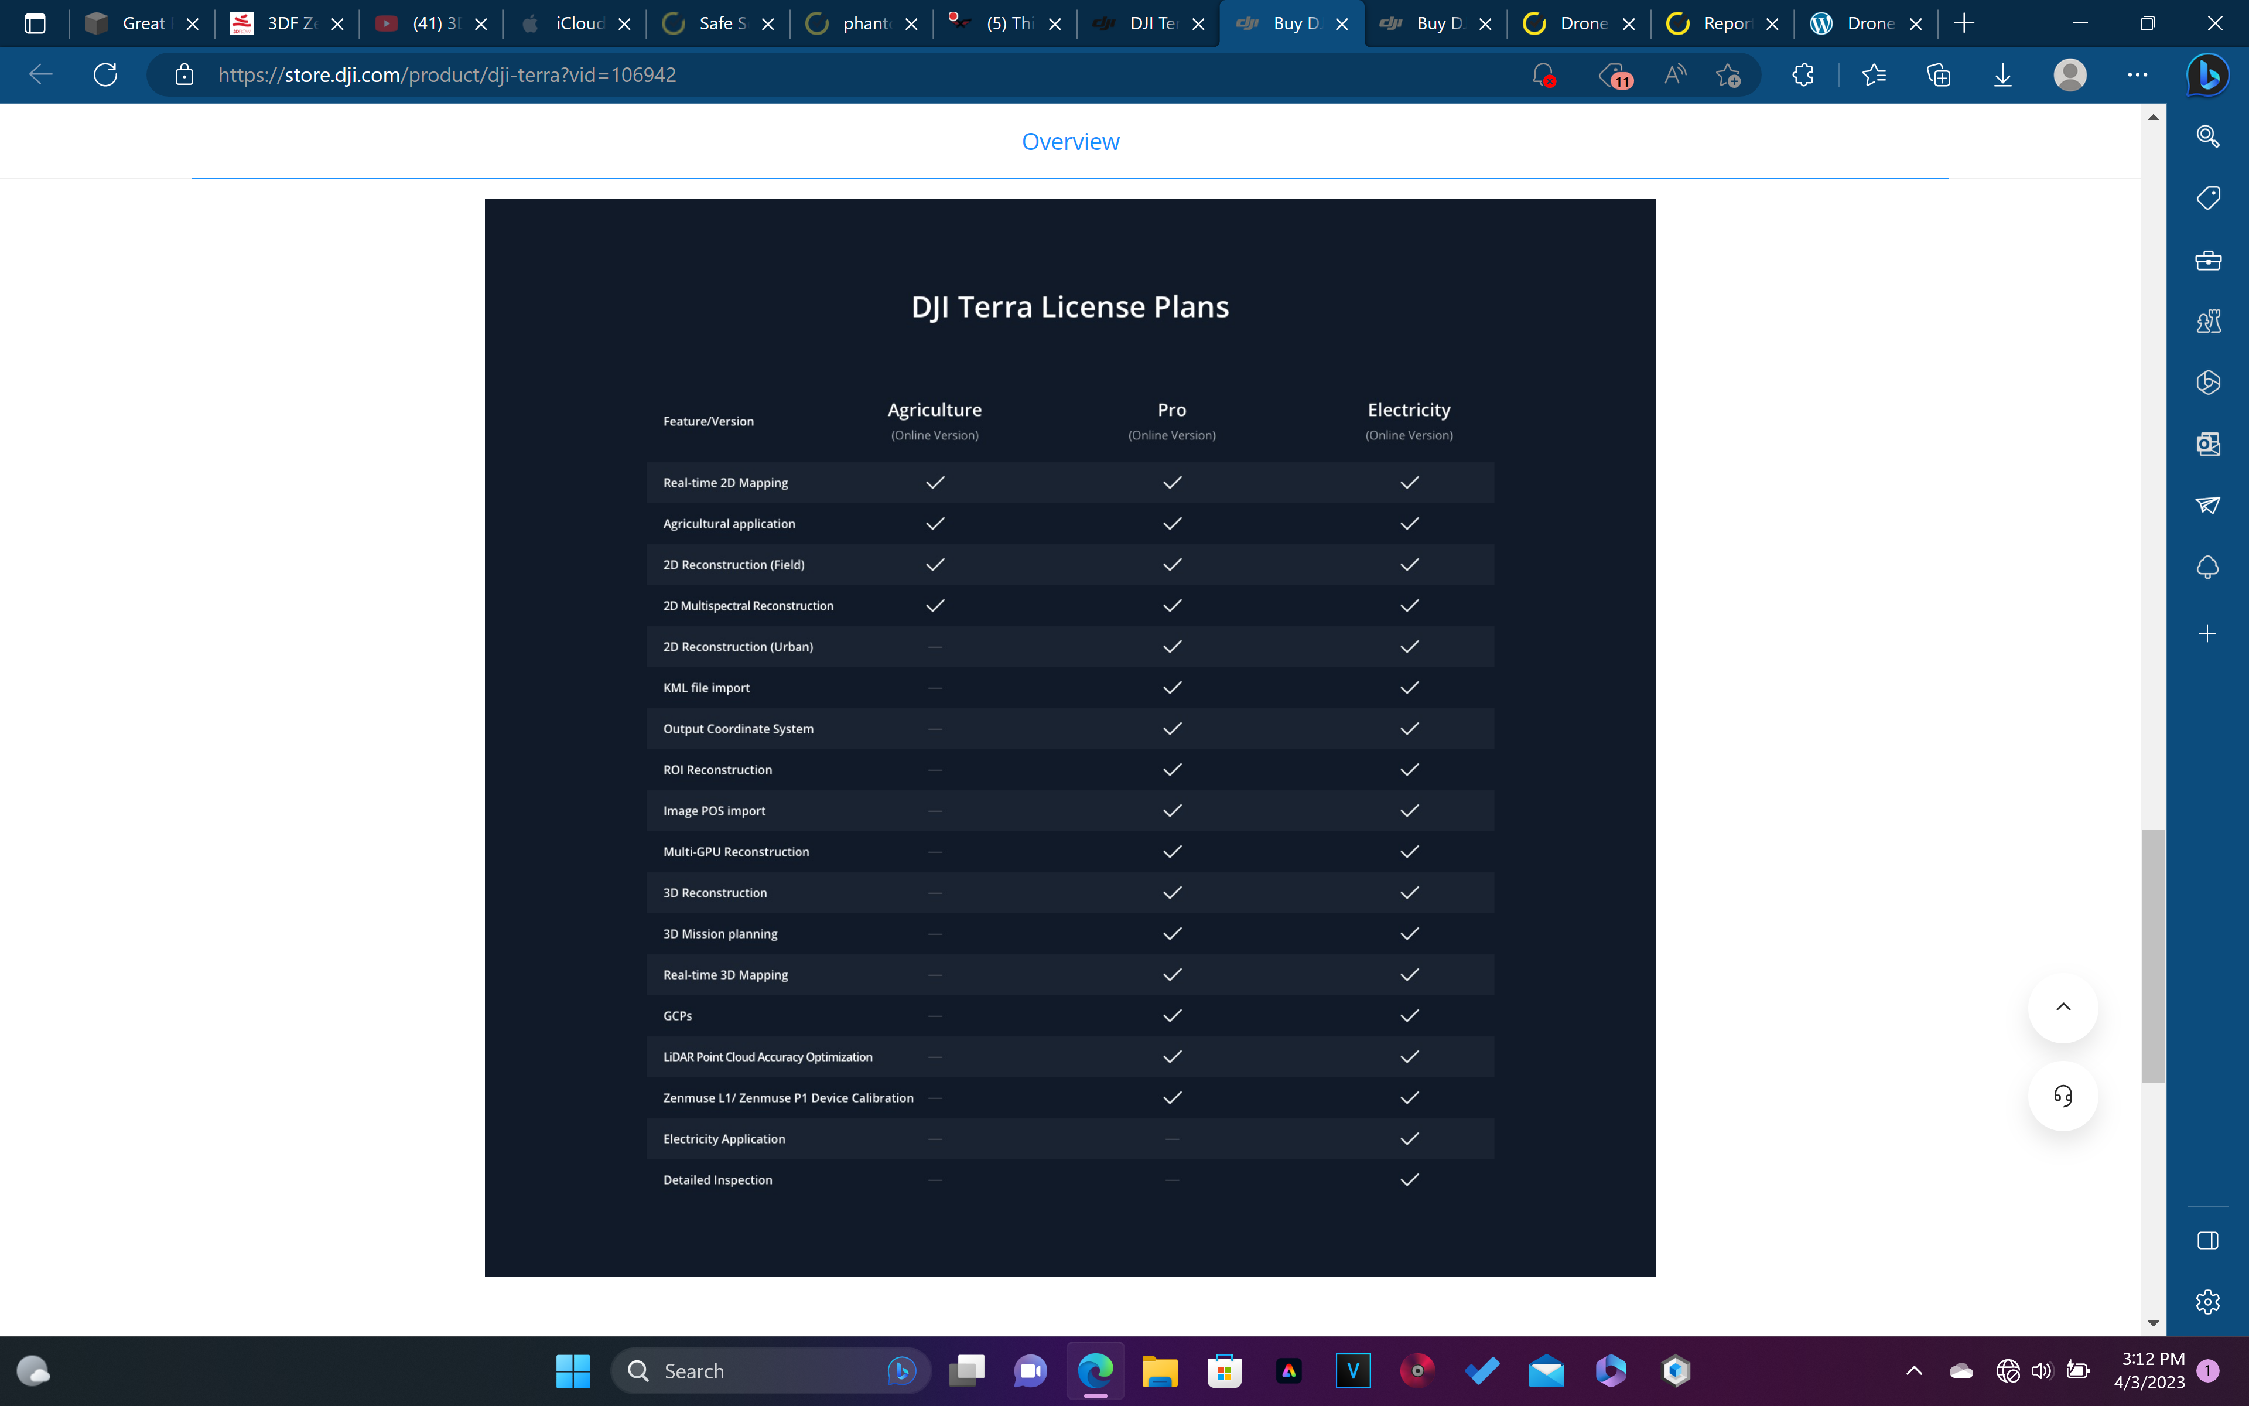Open the Mail app from the taskbar
The width and height of the screenshot is (2249, 1406).
pyautogui.click(x=1546, y=1371)
